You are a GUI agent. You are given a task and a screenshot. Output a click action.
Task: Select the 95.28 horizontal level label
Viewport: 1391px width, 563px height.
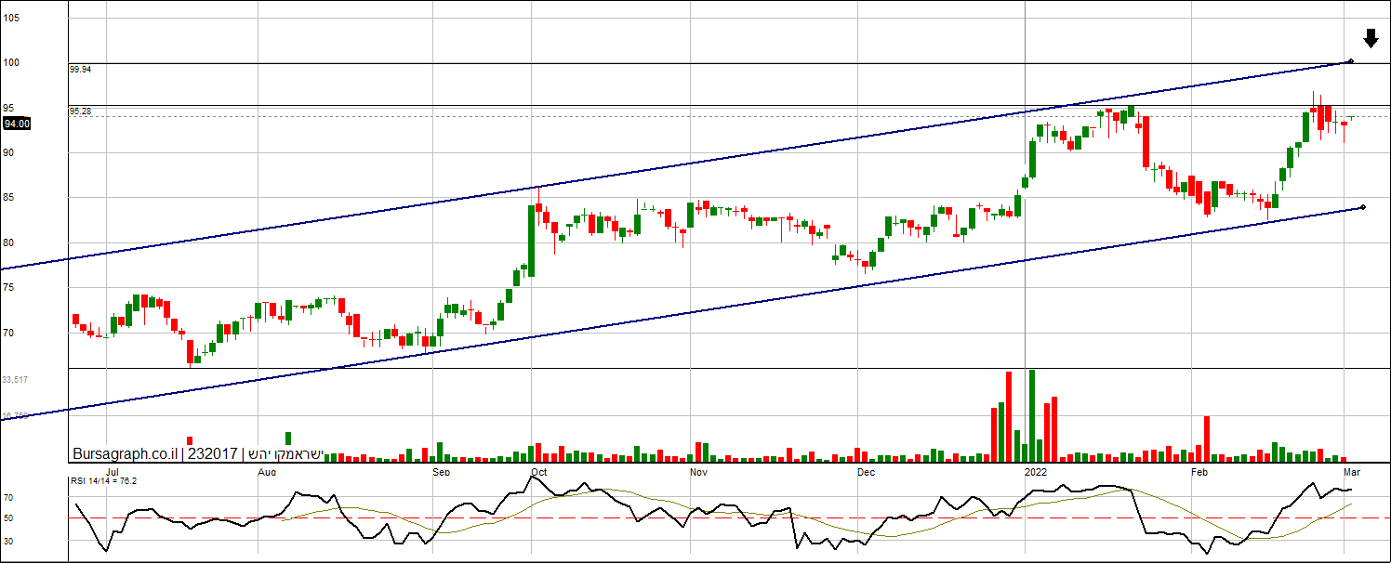(80, 111)
